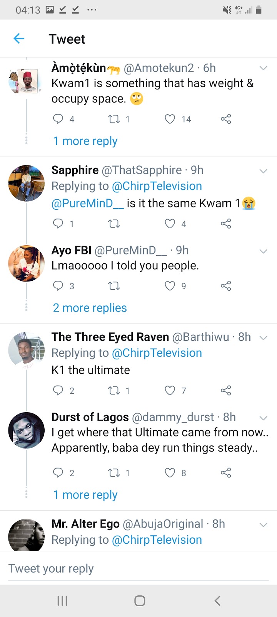Open @PureMinD__ mention in Sapphire's tweet
The width and height of the screenshot is (277, 617).
88,203
